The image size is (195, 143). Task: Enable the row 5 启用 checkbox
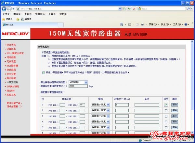(x=166, y=128)
